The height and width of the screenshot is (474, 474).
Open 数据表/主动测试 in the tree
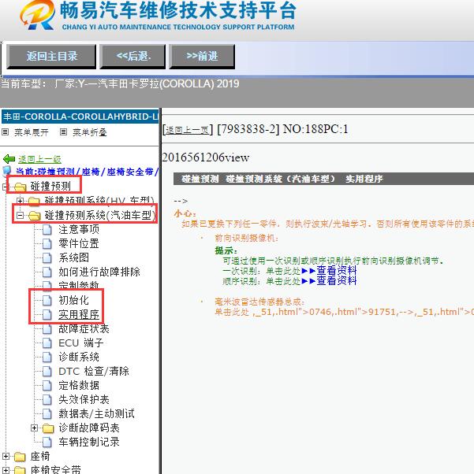(x=96, y=414)
